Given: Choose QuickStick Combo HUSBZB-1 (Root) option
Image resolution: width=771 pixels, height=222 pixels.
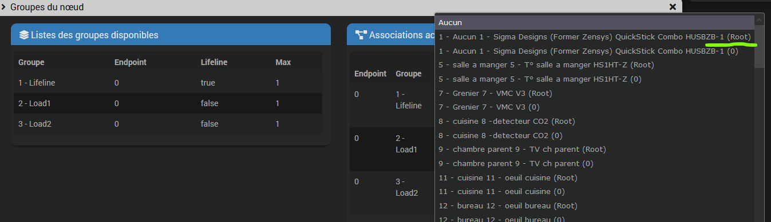Looking at the screenshot, I should [595, 37].
